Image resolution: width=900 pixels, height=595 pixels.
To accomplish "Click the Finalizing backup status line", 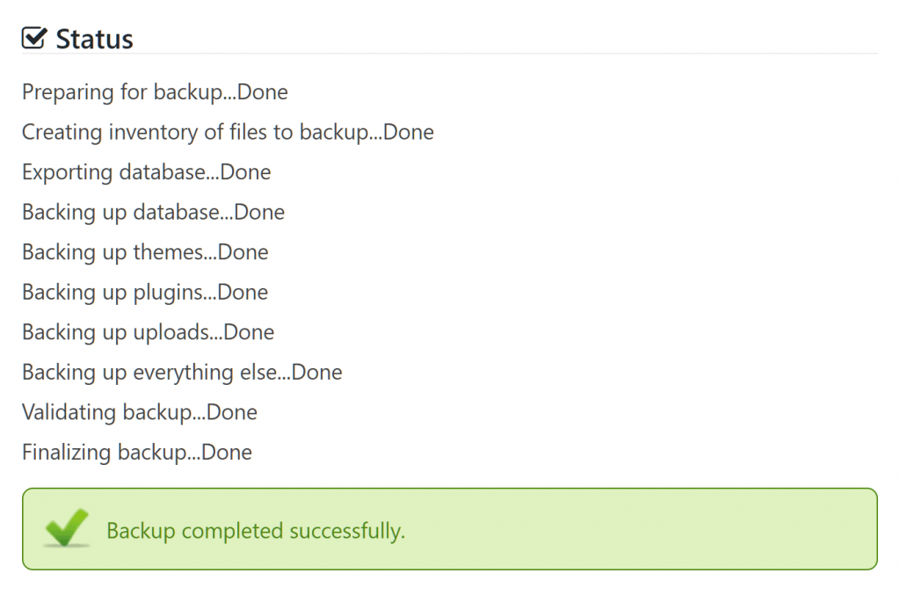I will click(x=137, y=453).
